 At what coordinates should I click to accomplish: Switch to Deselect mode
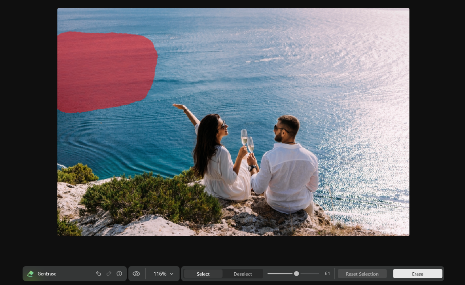click(243, 274)
